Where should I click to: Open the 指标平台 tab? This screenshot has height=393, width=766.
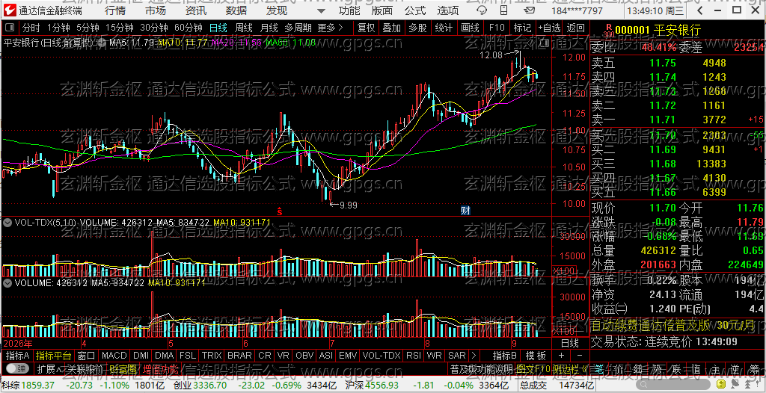54,356
